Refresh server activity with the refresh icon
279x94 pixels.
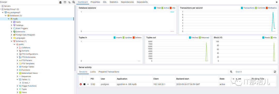coord(275,72)
